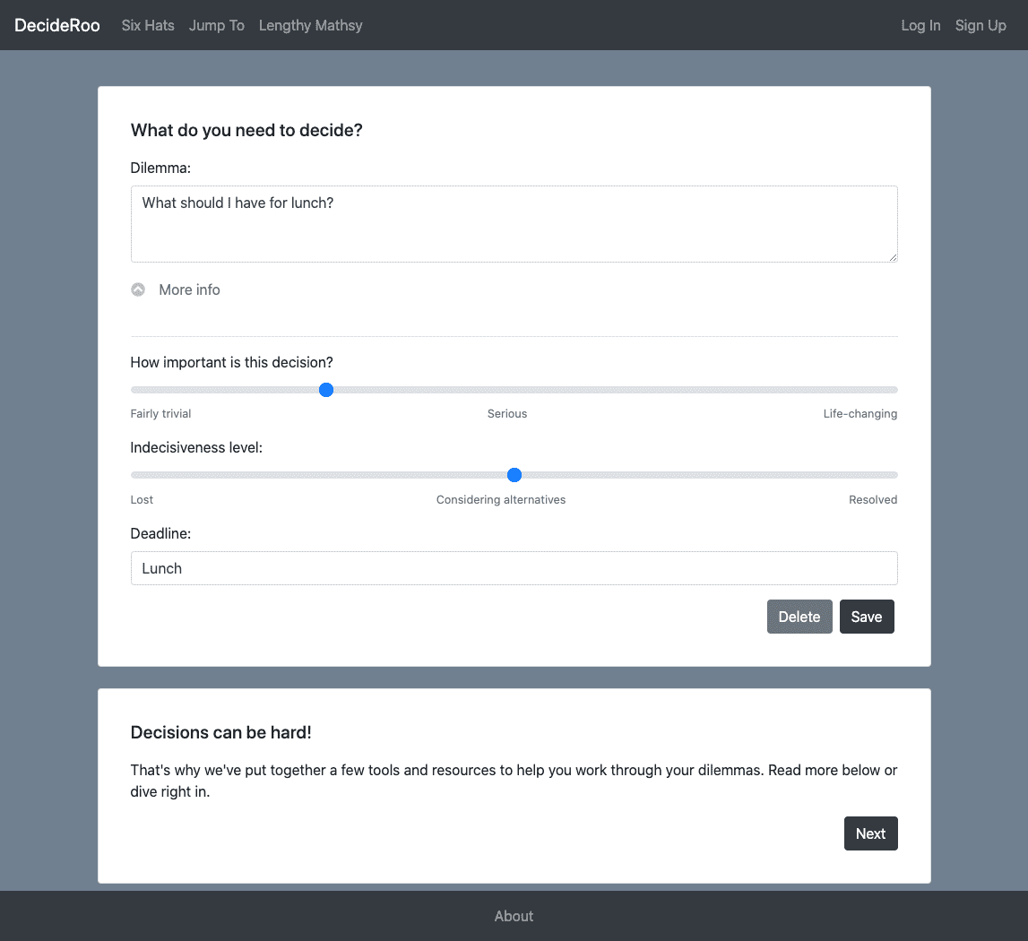
Task: Click the importance slider handle
Action: [326, 390]
